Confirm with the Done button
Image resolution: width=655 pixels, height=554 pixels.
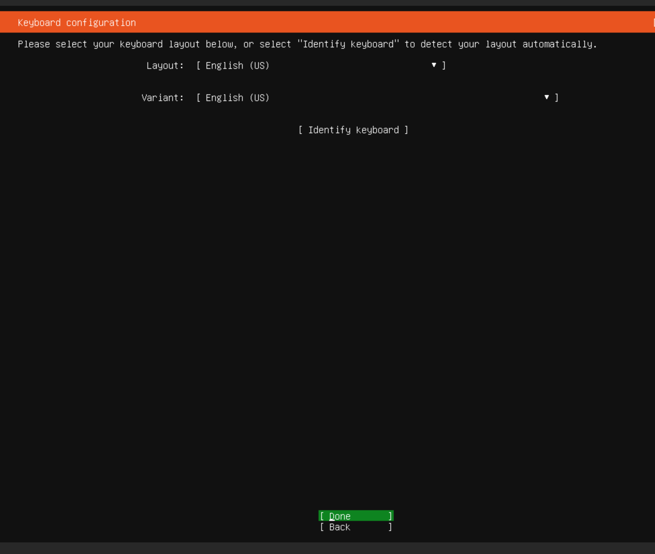click(x=356, y=516)
